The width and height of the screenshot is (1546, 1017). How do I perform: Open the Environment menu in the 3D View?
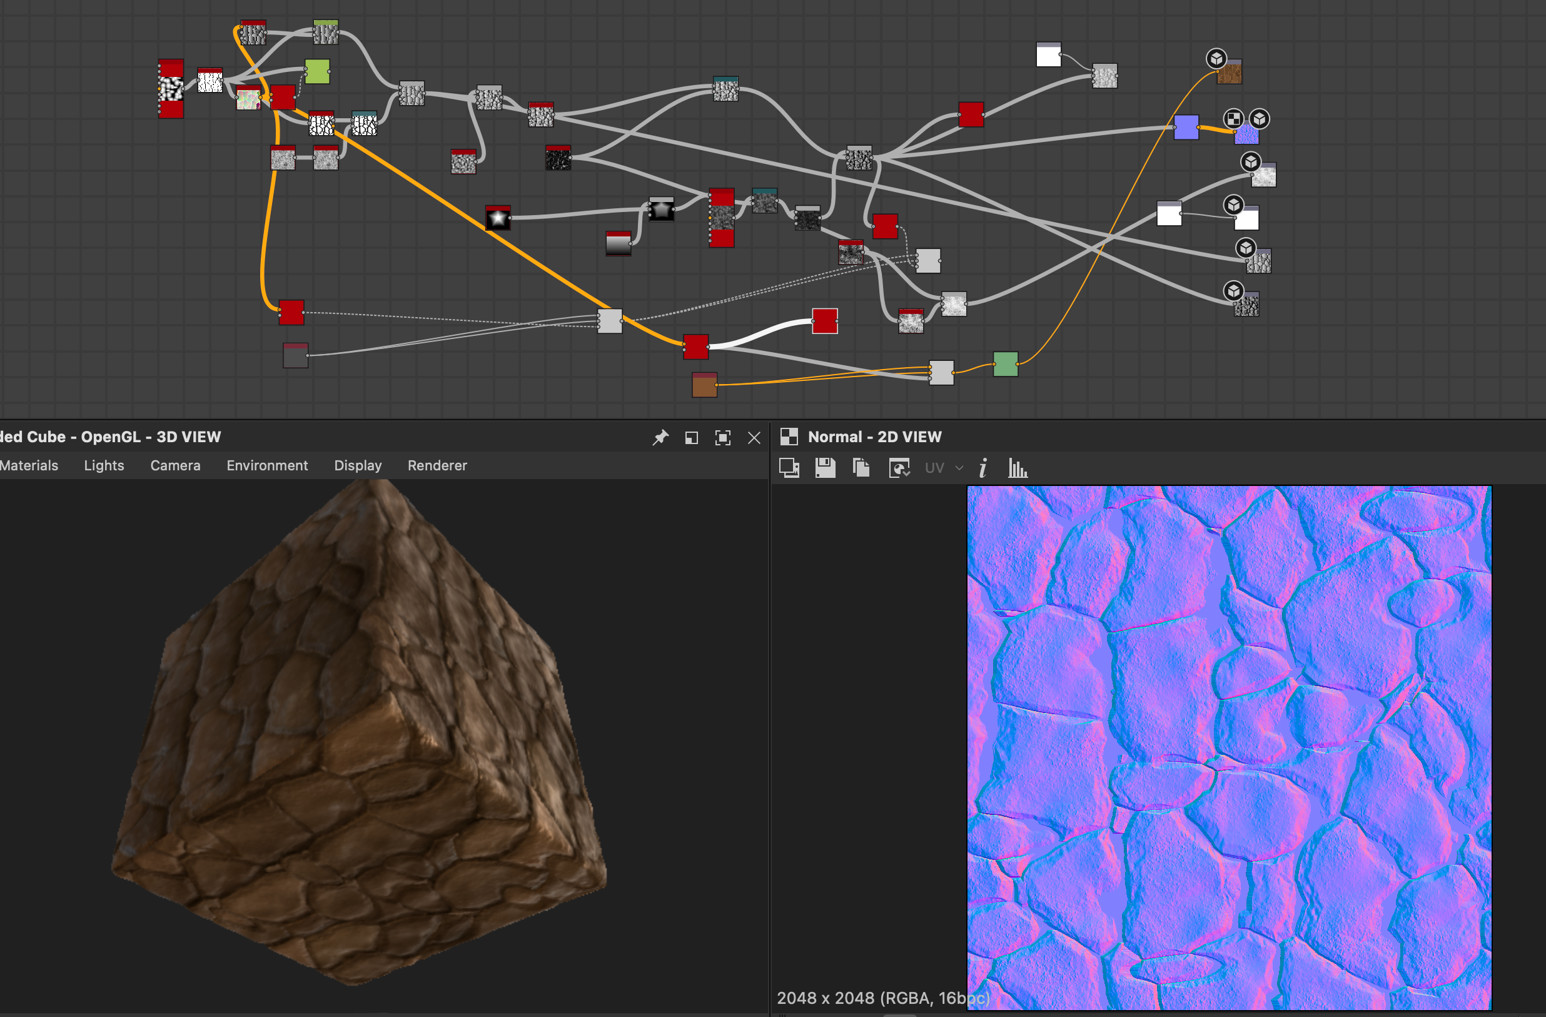[x=267, y=465]
